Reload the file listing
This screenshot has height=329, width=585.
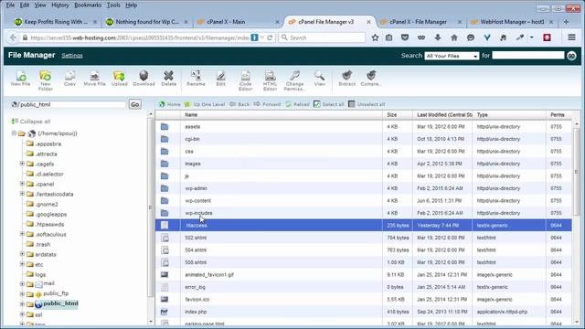(297, 104)
